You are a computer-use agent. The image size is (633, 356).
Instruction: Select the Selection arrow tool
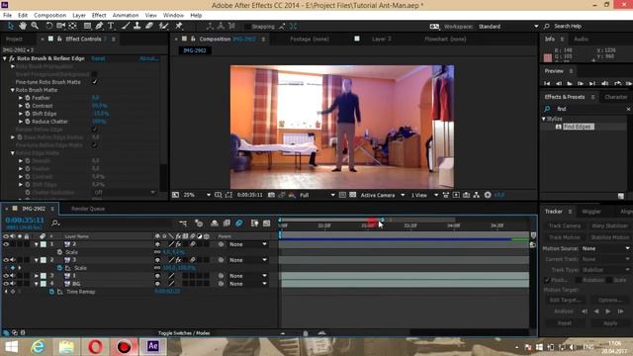pos(10,27)
